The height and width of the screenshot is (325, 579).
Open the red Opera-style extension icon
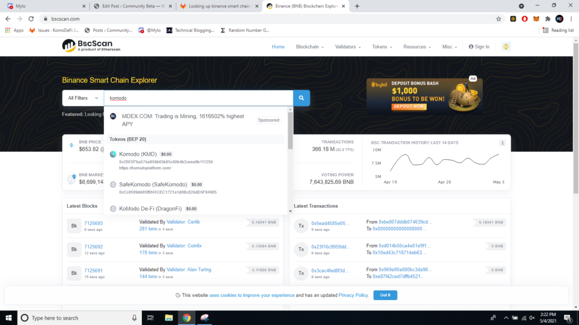525,19
